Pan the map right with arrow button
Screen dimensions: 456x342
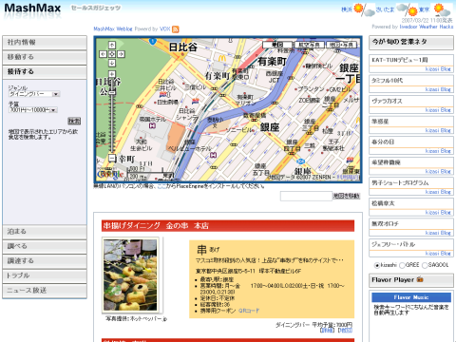click(x=122, y=54)
